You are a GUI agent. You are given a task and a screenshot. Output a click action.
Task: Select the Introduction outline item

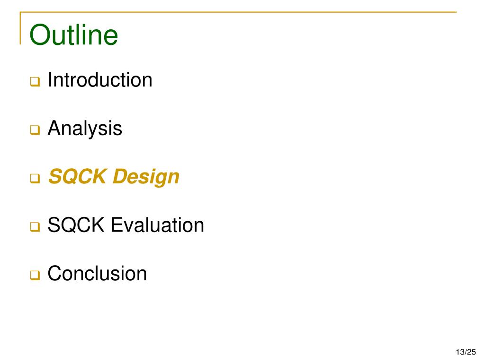coord(100,79)
